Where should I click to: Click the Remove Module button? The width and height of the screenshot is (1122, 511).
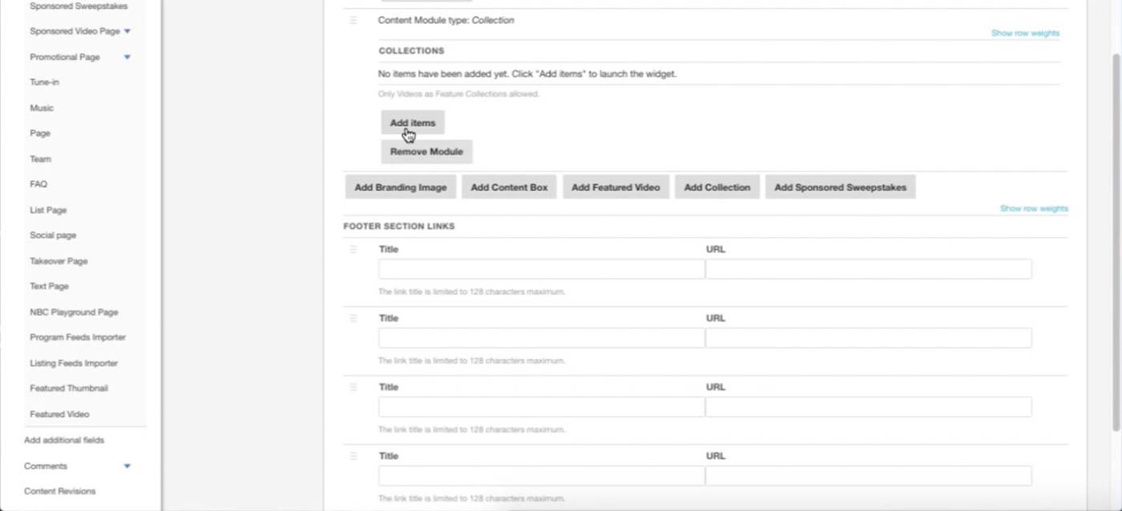click(426, 151)
